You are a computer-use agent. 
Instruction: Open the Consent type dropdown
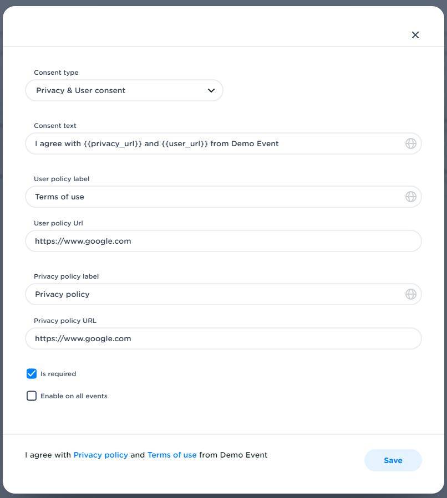point(124,90)
